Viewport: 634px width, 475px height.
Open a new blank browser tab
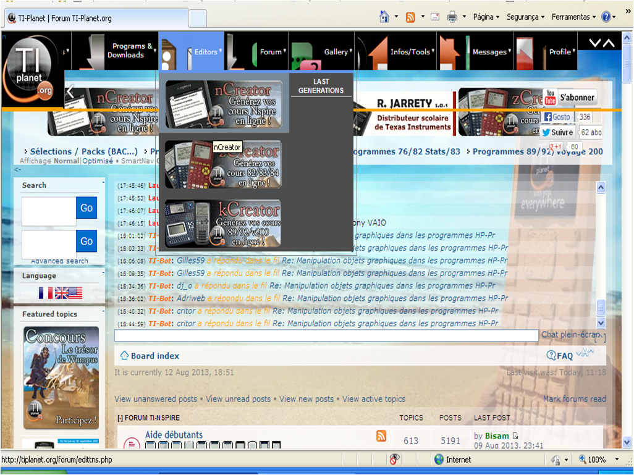pyautogui.click(x=198, y=19)
